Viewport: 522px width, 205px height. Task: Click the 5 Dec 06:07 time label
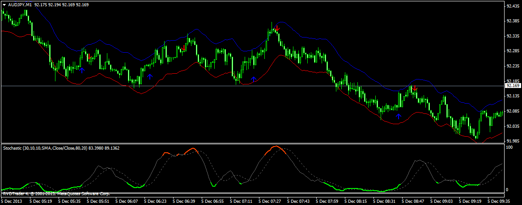[x=127, y=201]
